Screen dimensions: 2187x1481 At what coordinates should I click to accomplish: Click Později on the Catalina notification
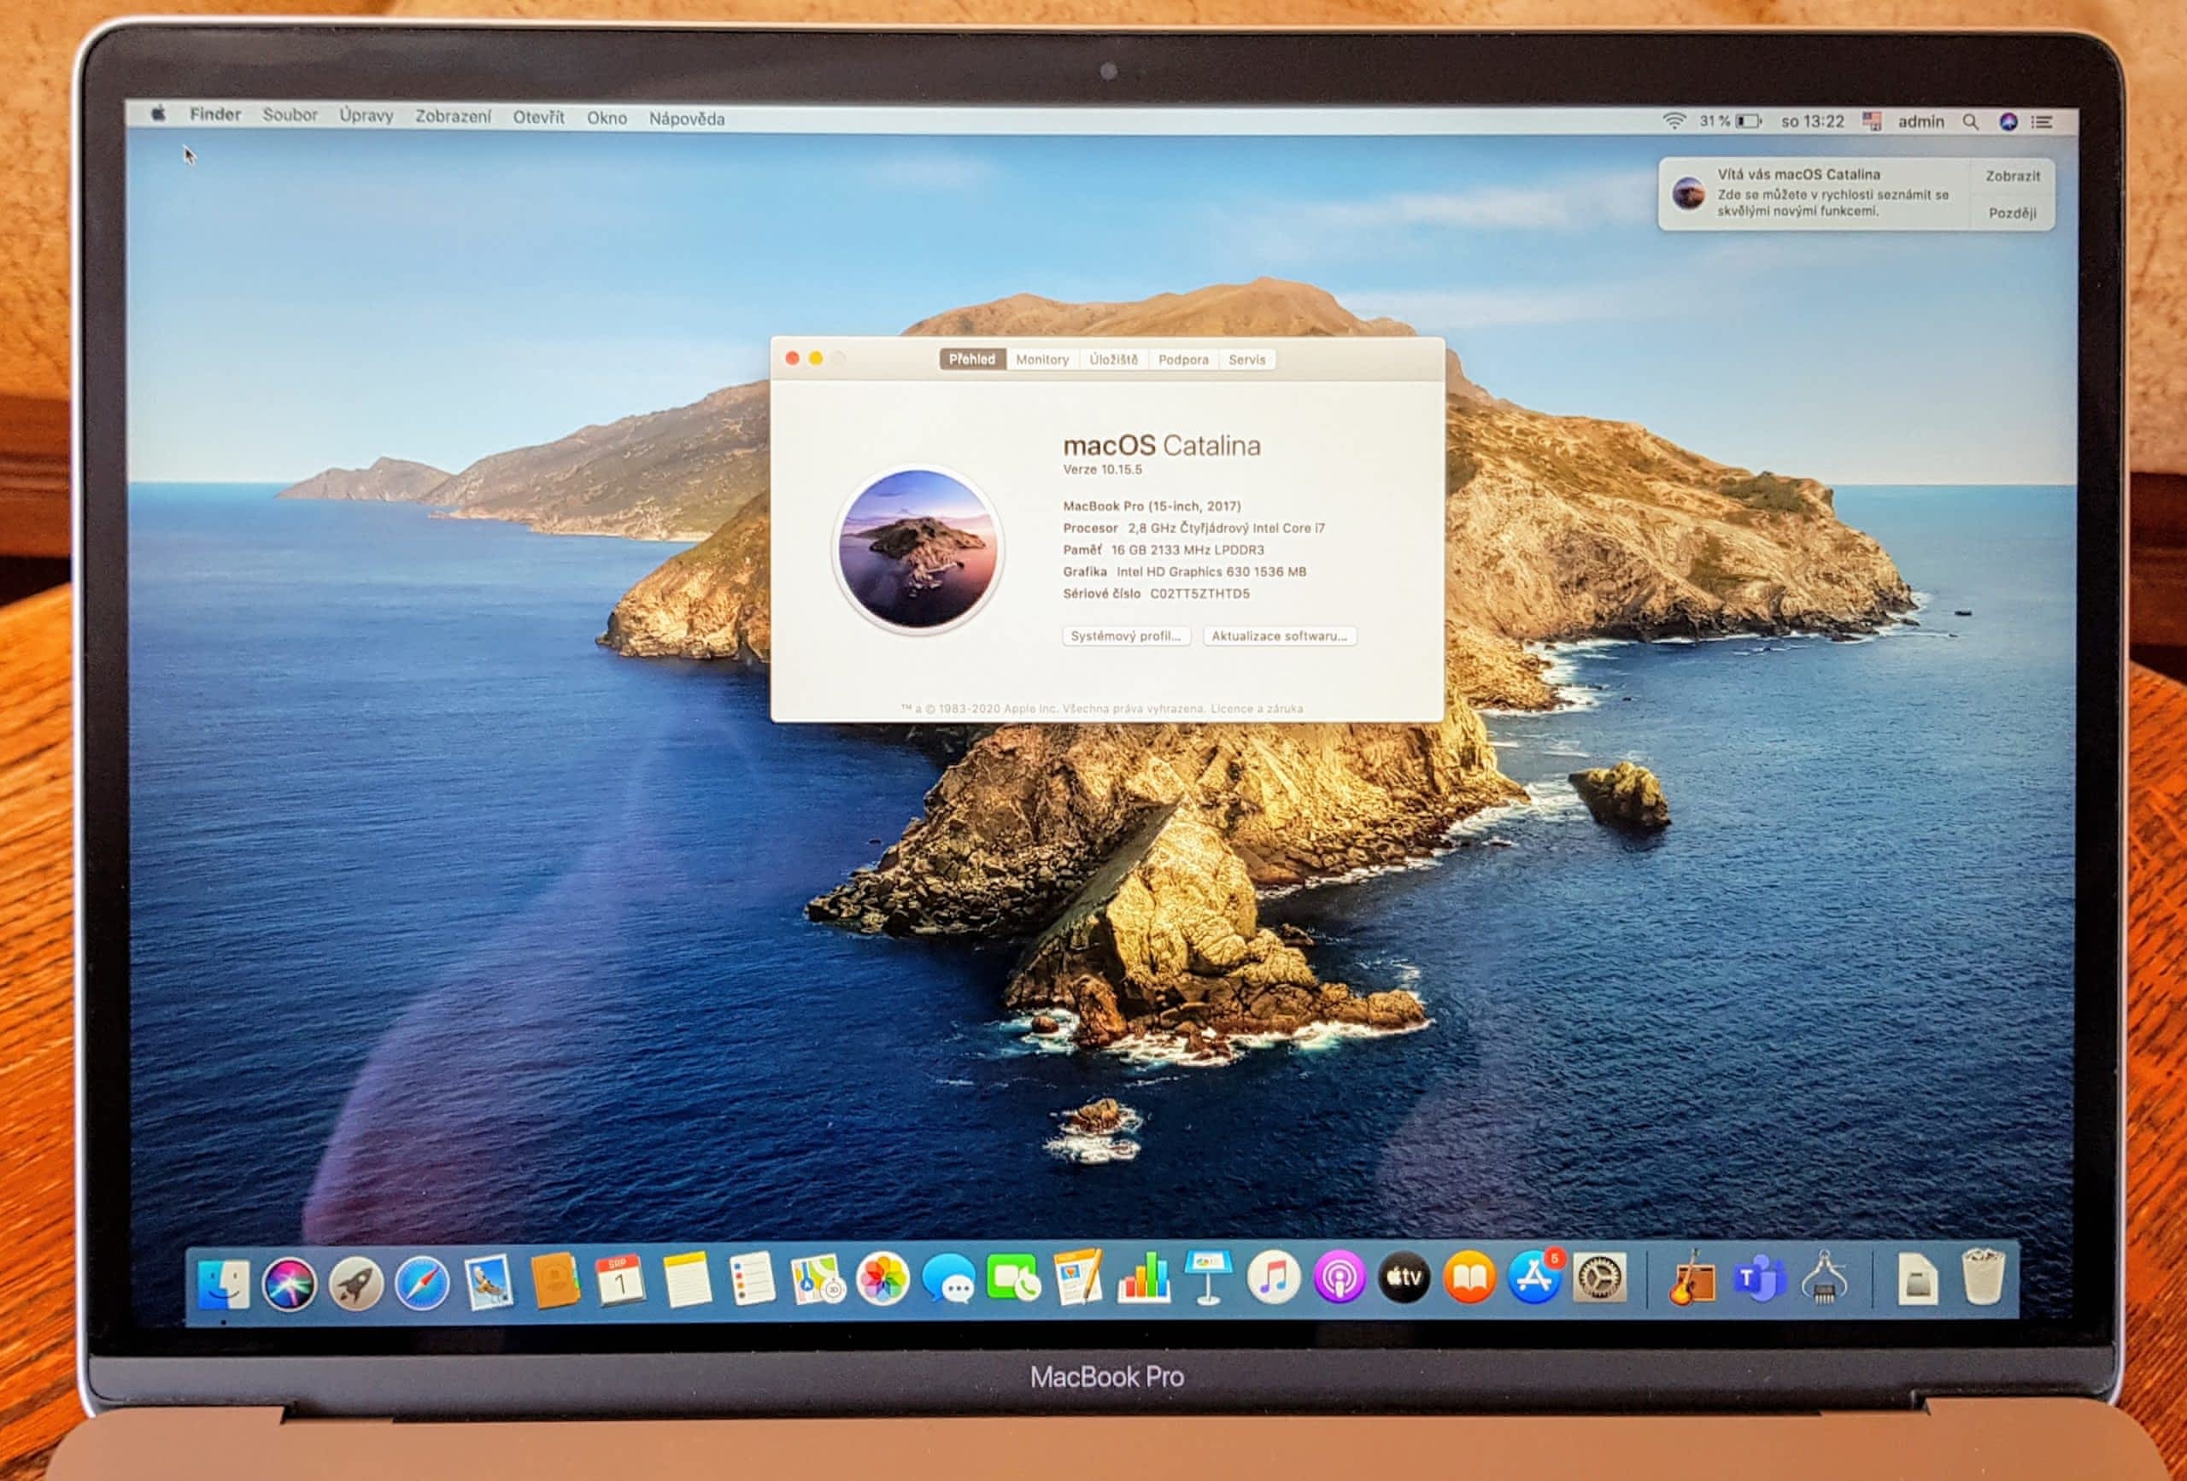click(x=2012, y=213)
